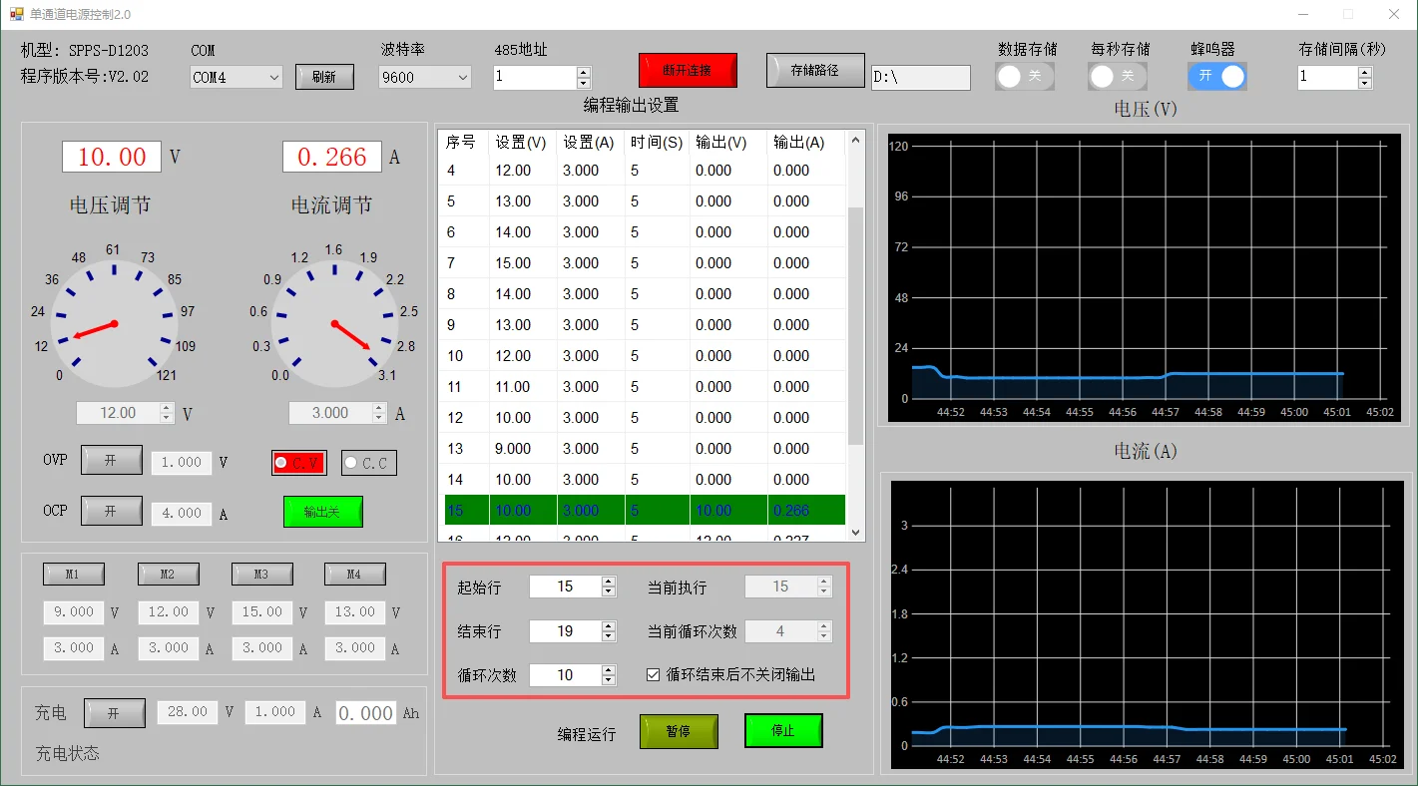The width and height of the screenshot is (1418, 786).
Task: Click the 起始行 start row field
Action: pos(565,587)
